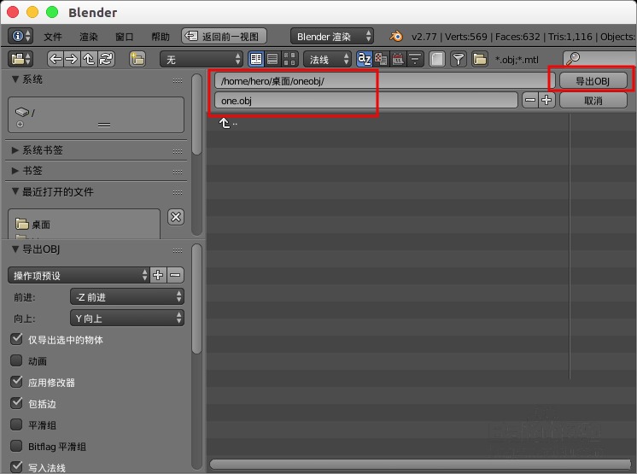Move up to parent directory

[89, 59]
